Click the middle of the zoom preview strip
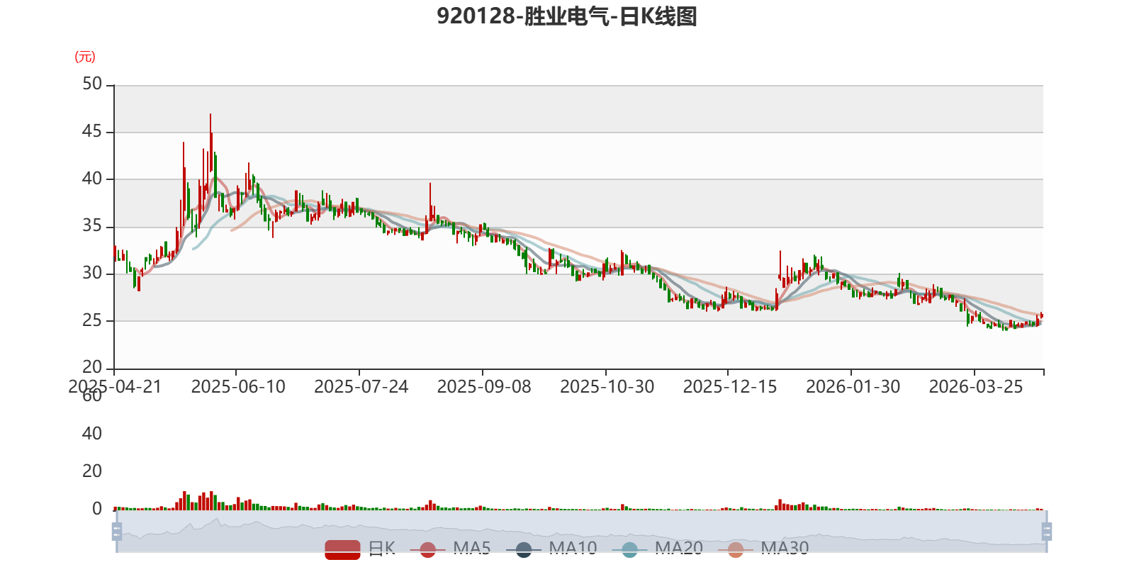 tap(581, 531)
